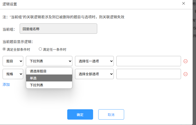Click the first row's option value field

148,61
